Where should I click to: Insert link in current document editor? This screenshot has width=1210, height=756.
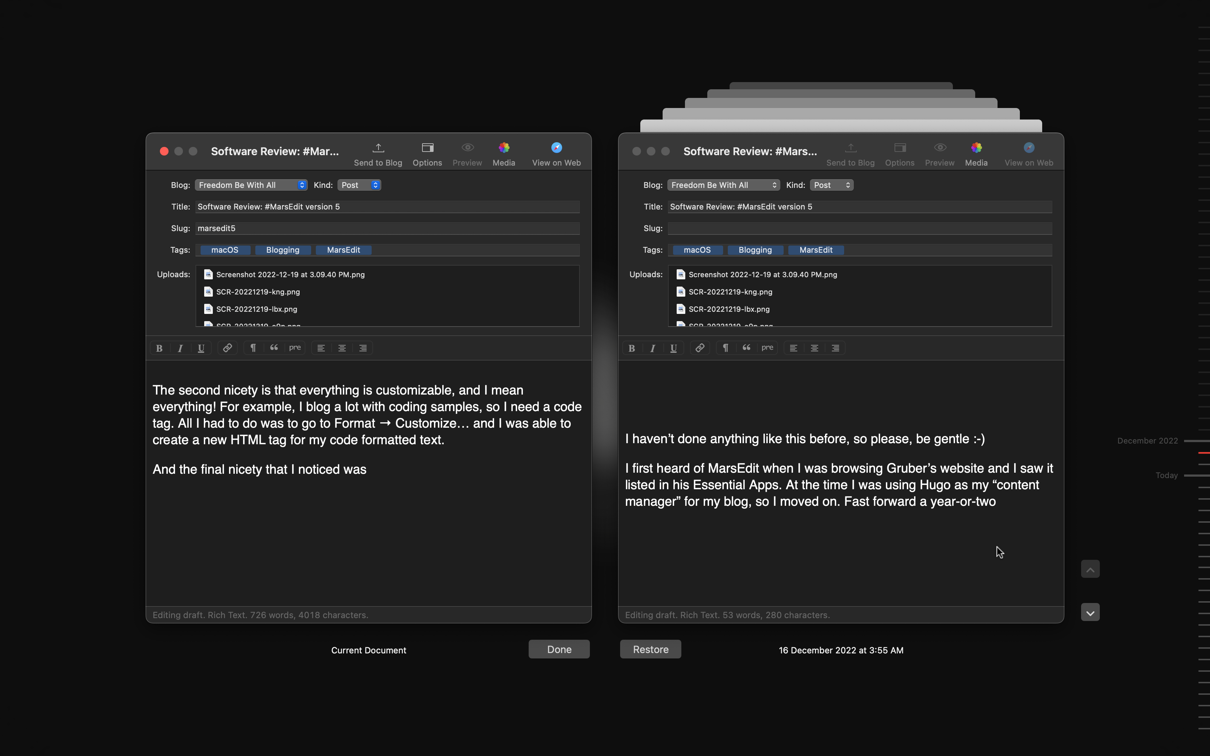228,348
